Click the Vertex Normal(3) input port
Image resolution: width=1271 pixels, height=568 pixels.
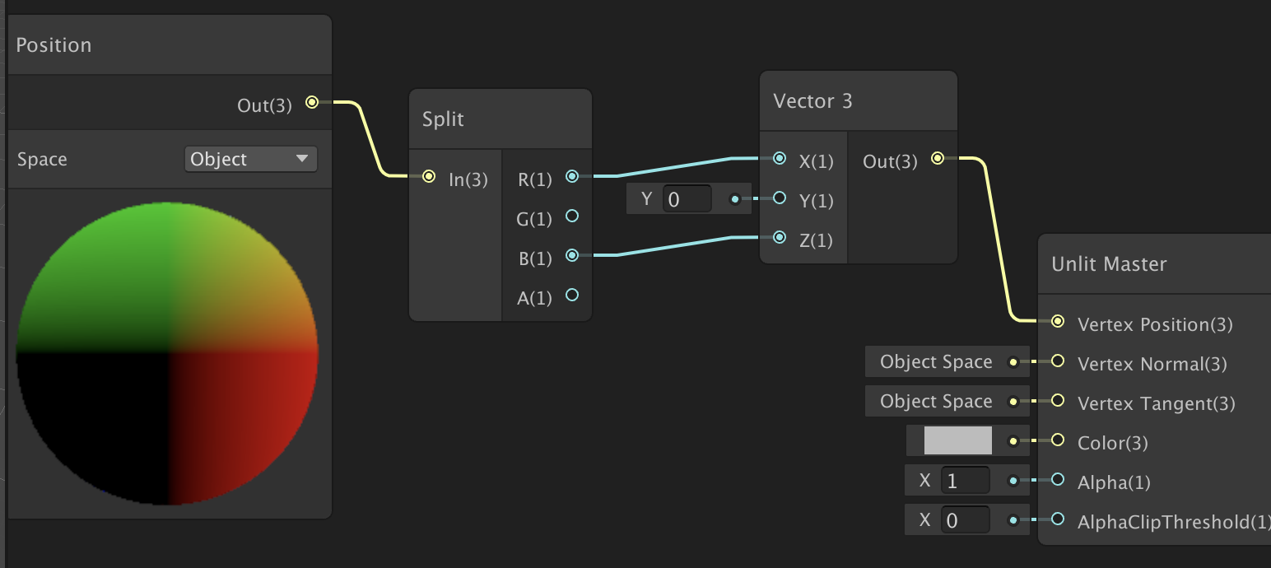tap(1059, 361)
